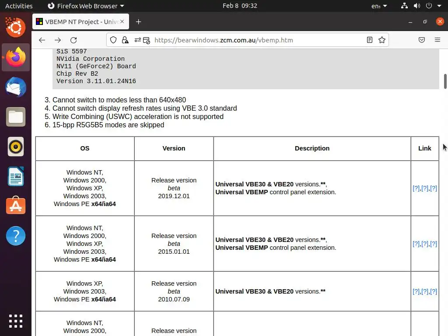Click 'Universal VBEMP control panel extension' in 2015.01.01 row

coord(276,248)
